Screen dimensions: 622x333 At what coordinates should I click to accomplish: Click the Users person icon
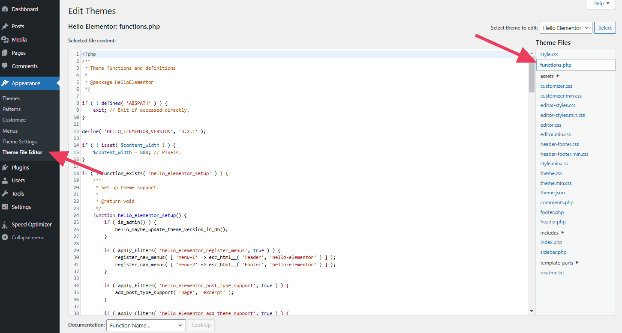pyautogui.click(x=5, y=181)
